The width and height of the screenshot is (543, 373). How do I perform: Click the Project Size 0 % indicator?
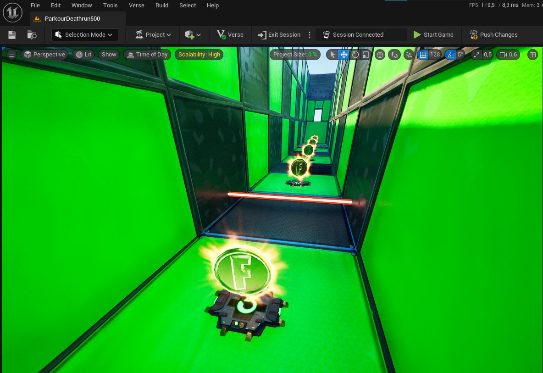coord(295,55)
